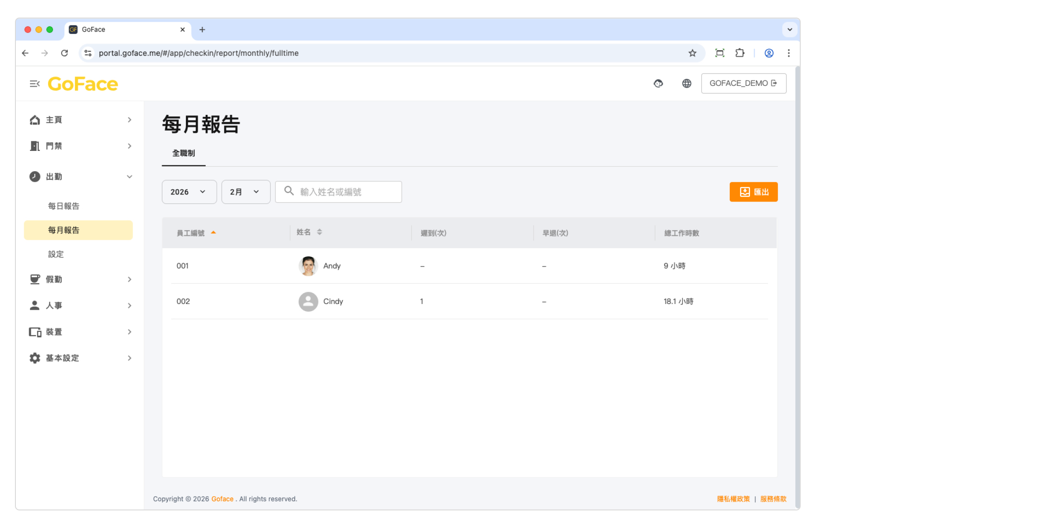
Task: Open the 隱私權政策 footer link
Action: point(733,499)
